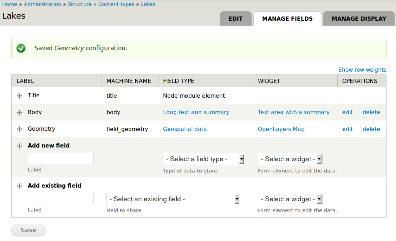
Task: Open the field type dropdown
Action: [x=204, y=159]
